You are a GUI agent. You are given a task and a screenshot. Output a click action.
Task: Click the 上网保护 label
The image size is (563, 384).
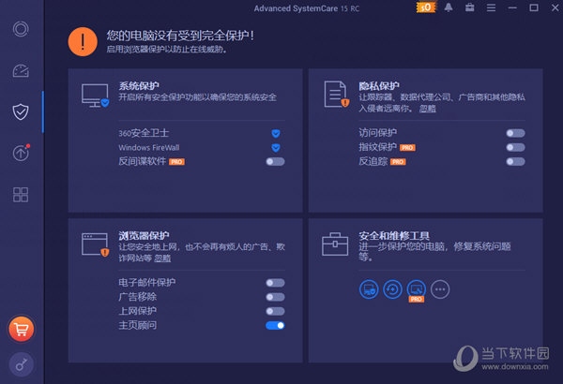(x=138, y=311)
